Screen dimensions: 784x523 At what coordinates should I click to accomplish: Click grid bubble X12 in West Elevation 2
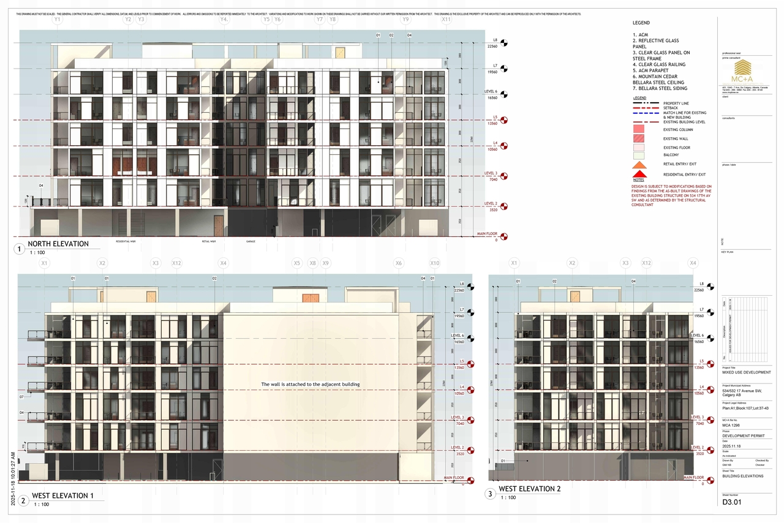646,263
